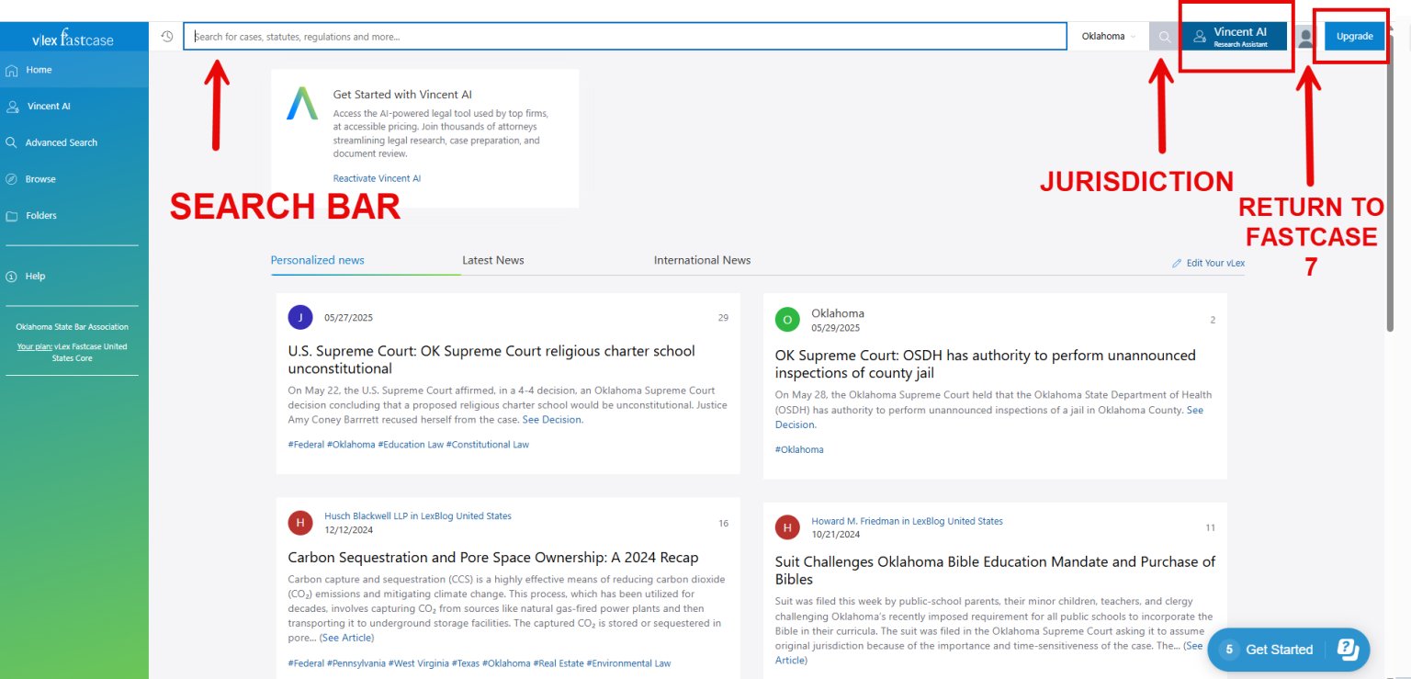Image resolution: width=1411 pixels, height=679 pixels.
Task: Click the vLex Fastcase logo
Action: click(x=74, y=38)
